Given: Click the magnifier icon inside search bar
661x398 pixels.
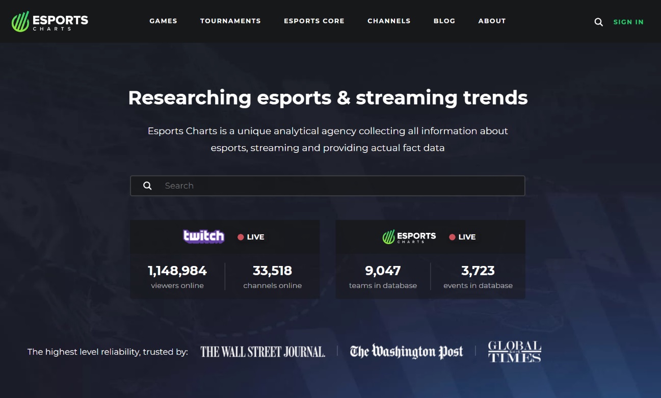Looking at the screenshot, I should click(147, 186).
